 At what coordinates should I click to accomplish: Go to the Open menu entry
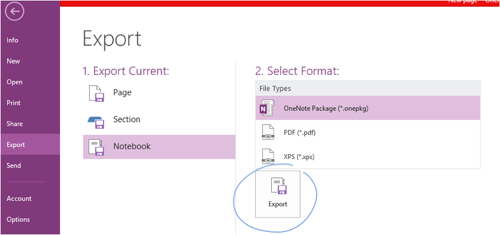(14, 82)
